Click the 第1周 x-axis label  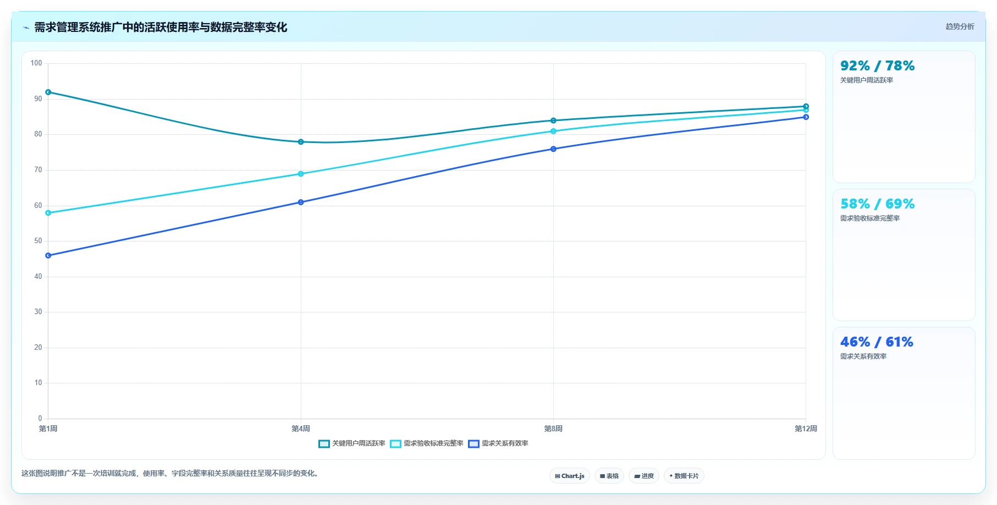tap(48, 429)
